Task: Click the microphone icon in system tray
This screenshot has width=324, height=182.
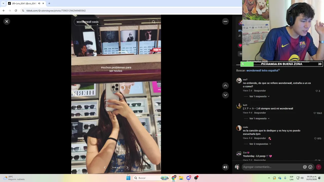Action: point(285,178)
